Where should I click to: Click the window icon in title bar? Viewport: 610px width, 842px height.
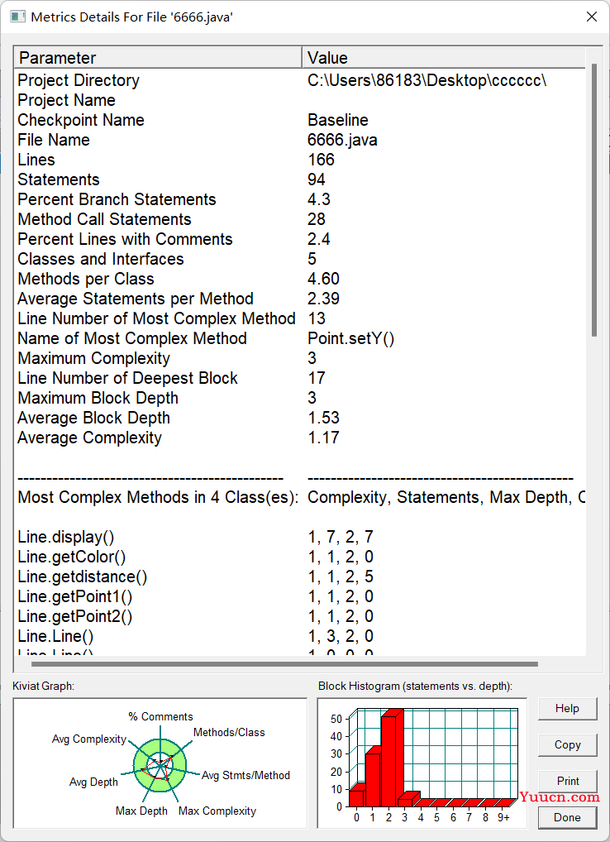coord(17,17)
